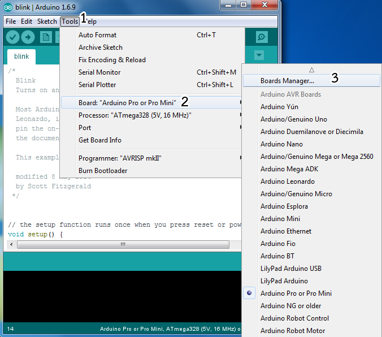Select Arduino Fio board

point(311,244)
